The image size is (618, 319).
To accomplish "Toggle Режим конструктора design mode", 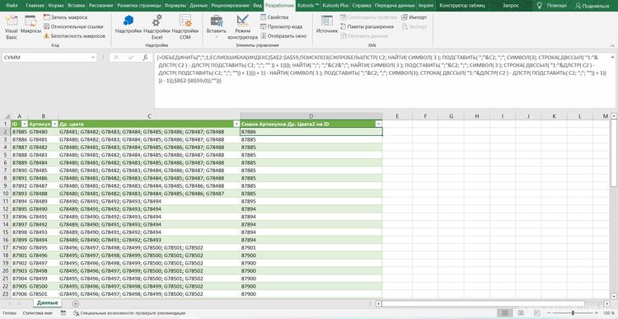I will [242, 27].
